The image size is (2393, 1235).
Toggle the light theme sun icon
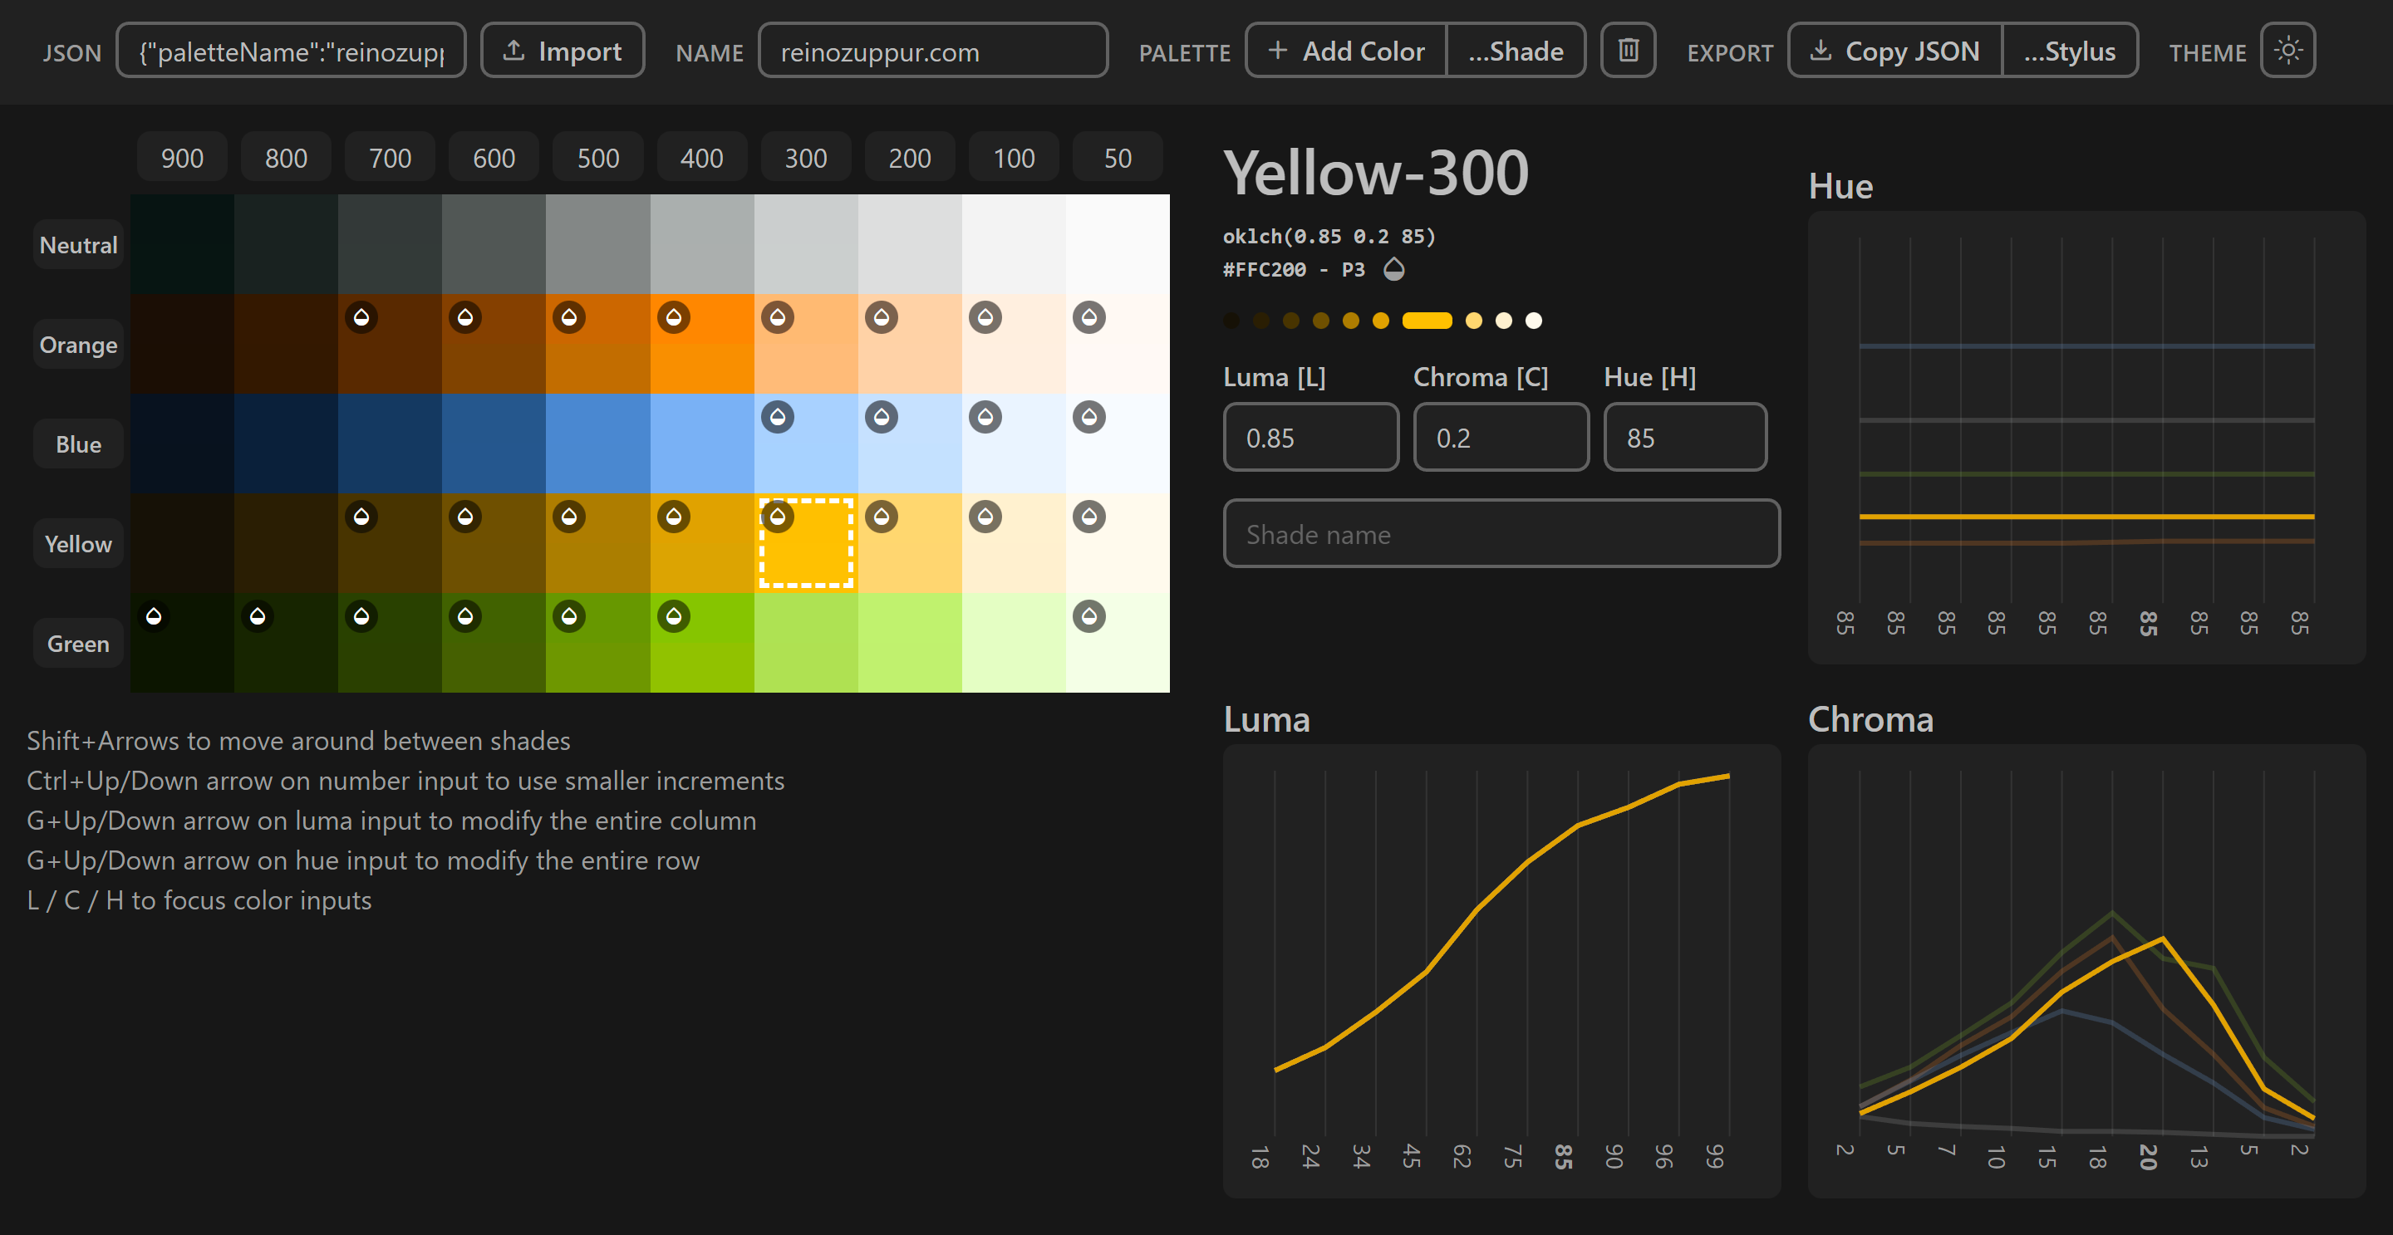click(2288, 50)
